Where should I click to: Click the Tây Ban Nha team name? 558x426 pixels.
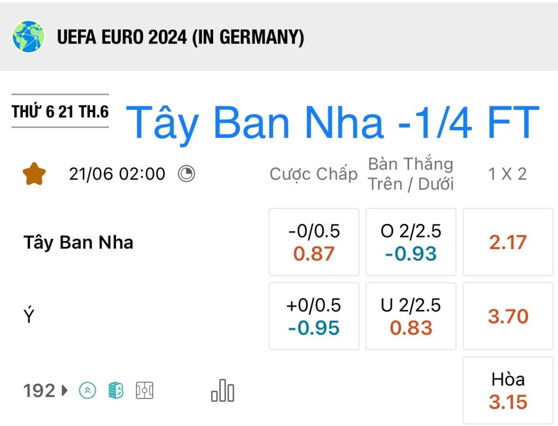(78, 242)
